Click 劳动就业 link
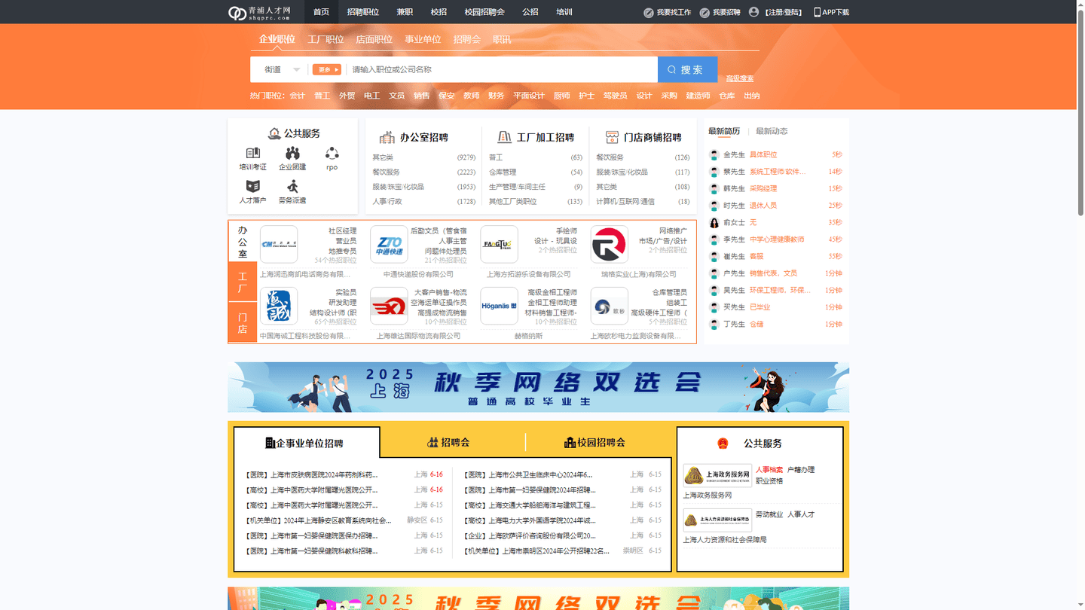Screen dimensions: 1085x610 [769, 514]
